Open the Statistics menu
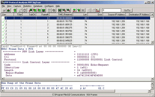This screenshot has height=97, width=155. [x=27, y=6]
